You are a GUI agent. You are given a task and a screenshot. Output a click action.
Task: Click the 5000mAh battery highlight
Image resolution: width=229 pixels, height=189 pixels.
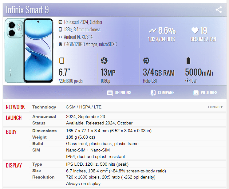199,72
